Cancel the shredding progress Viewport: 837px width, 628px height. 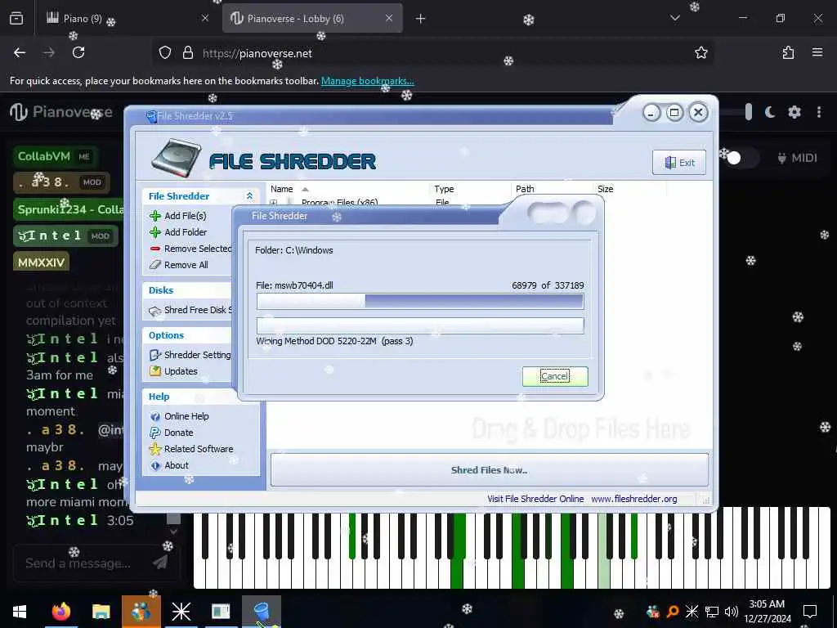[555, 376]
